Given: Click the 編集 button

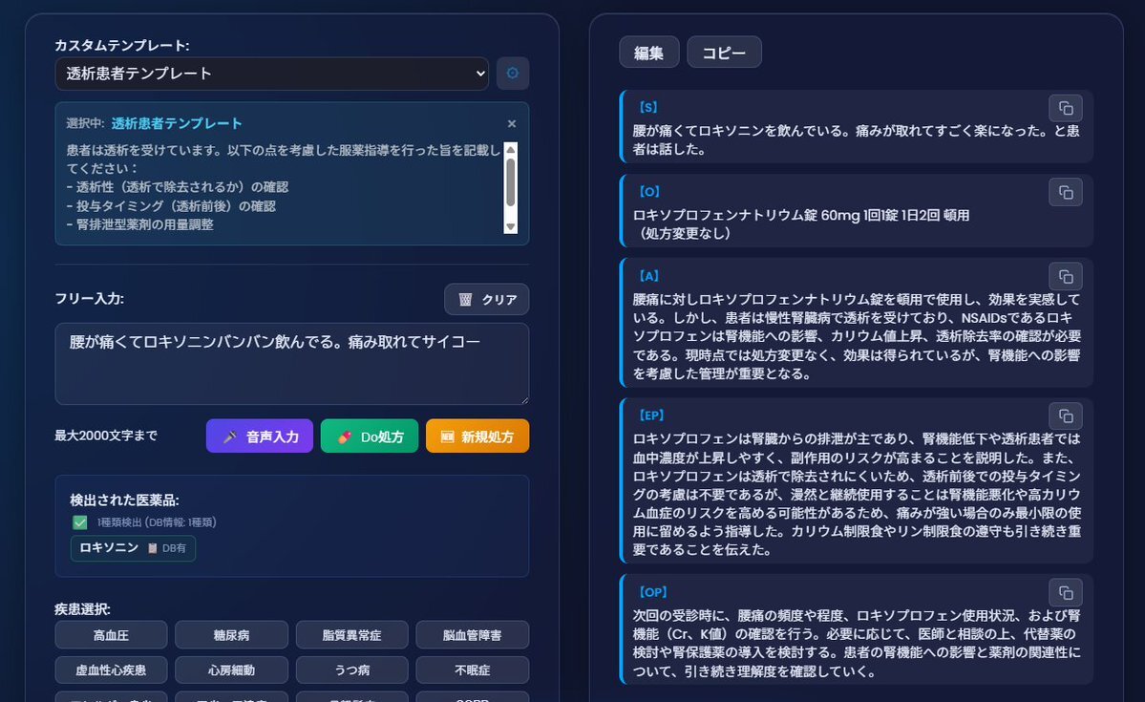Looking at the screenshot, I should point(649,53).
